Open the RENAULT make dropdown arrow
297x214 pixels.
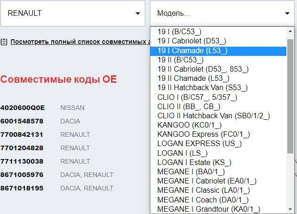point(138,13)
